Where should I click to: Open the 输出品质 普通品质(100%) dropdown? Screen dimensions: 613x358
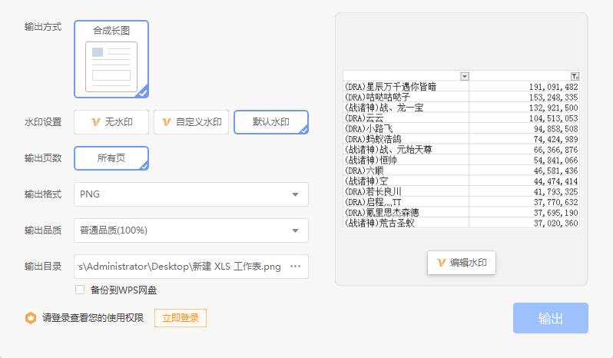(x=191, y=230)
